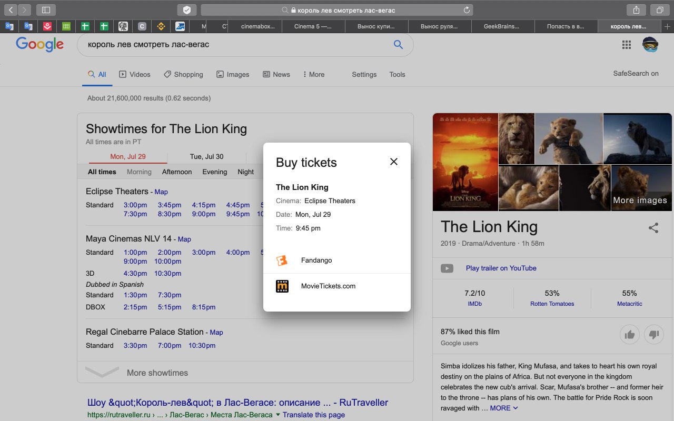Expand the synopsis with MORE
The width and height of the screenshot is (674, 421).
pyautogui.click(x=504, y=408)
